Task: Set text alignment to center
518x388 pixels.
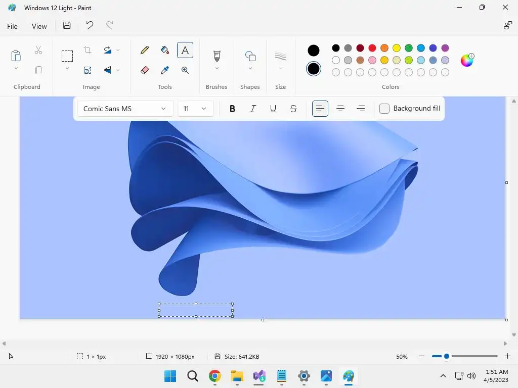Action: coord(340,109)
